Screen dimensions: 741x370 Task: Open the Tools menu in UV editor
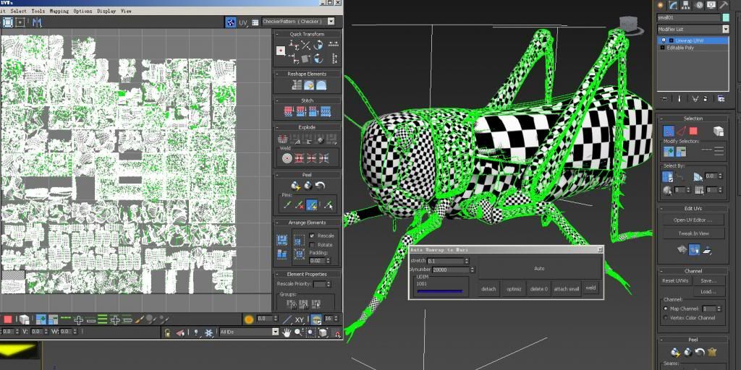(x=38, y=11)
